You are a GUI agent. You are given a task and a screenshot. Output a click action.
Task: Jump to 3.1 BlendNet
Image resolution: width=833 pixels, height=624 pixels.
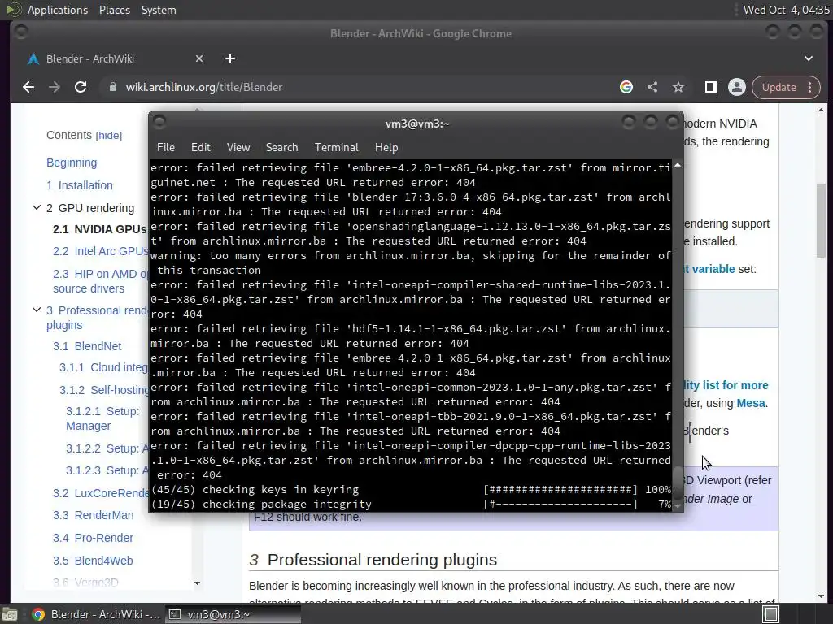(87, 346)
